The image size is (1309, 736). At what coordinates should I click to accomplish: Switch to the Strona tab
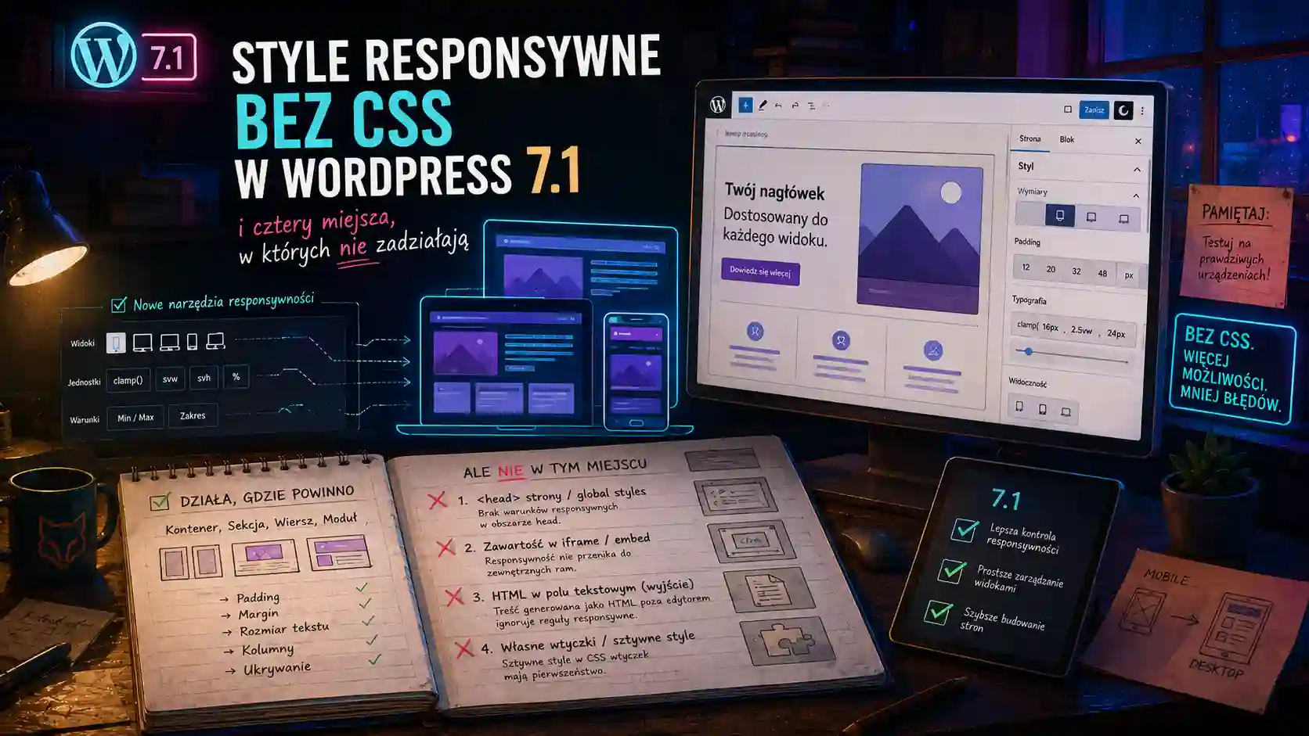point(1030,139)
